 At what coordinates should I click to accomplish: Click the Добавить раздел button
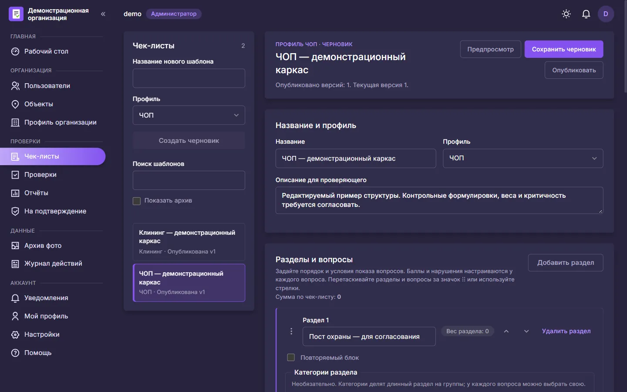point(566,263)
